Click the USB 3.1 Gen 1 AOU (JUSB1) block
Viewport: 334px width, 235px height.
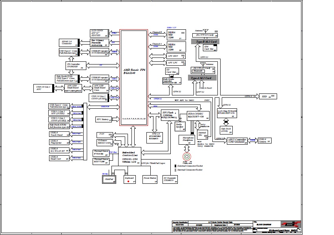click(x=59, y=113)
